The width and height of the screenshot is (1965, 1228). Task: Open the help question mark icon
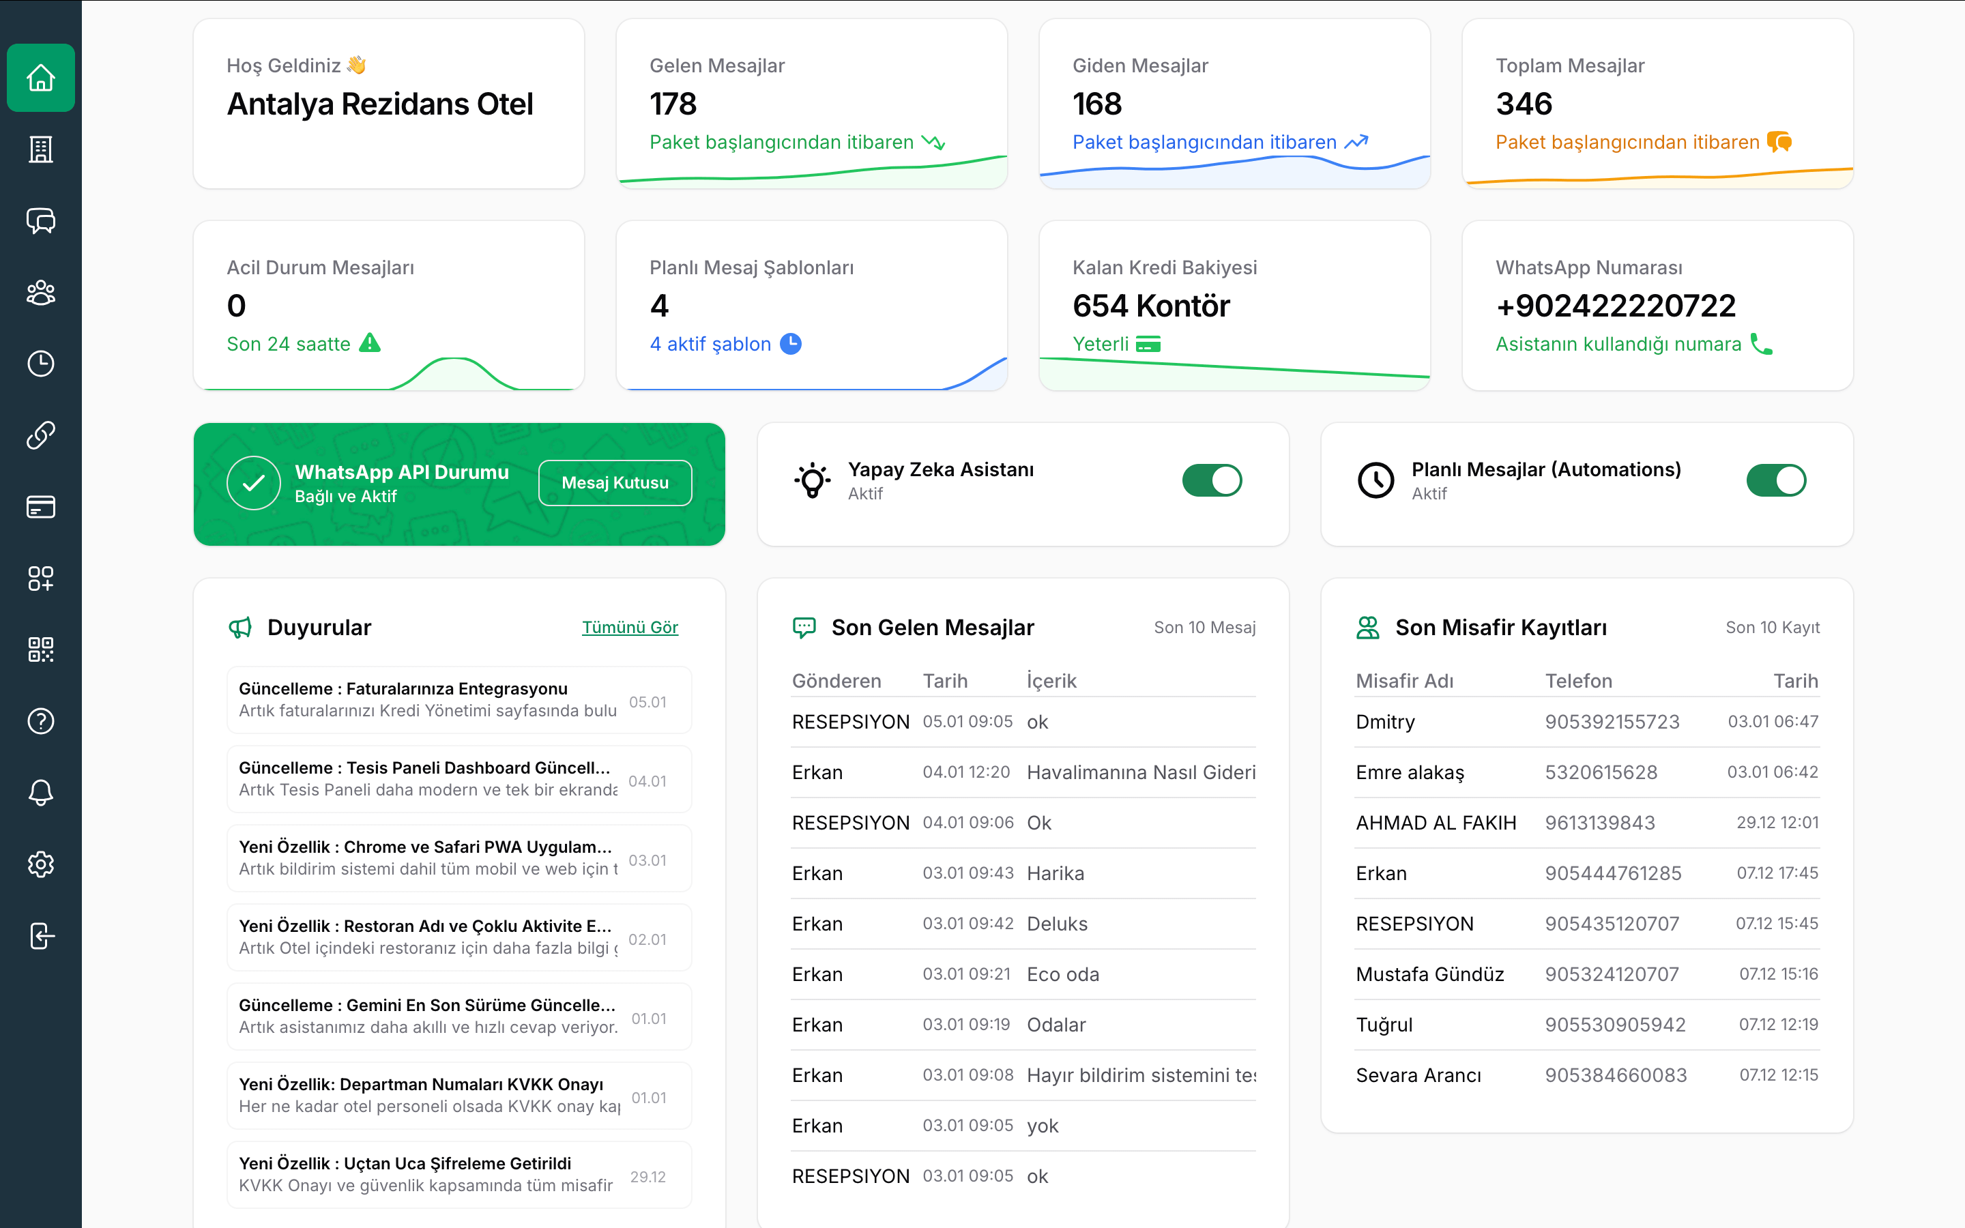pos(41,721)
